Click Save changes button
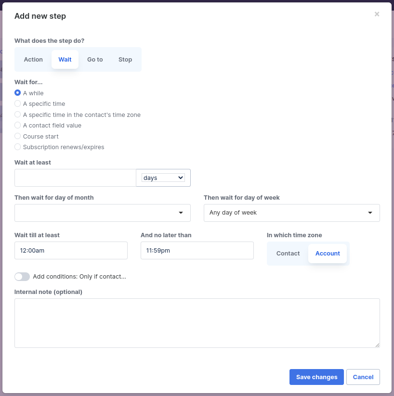Viewport: 394px width, 396px height. click(x=316, y=377)
